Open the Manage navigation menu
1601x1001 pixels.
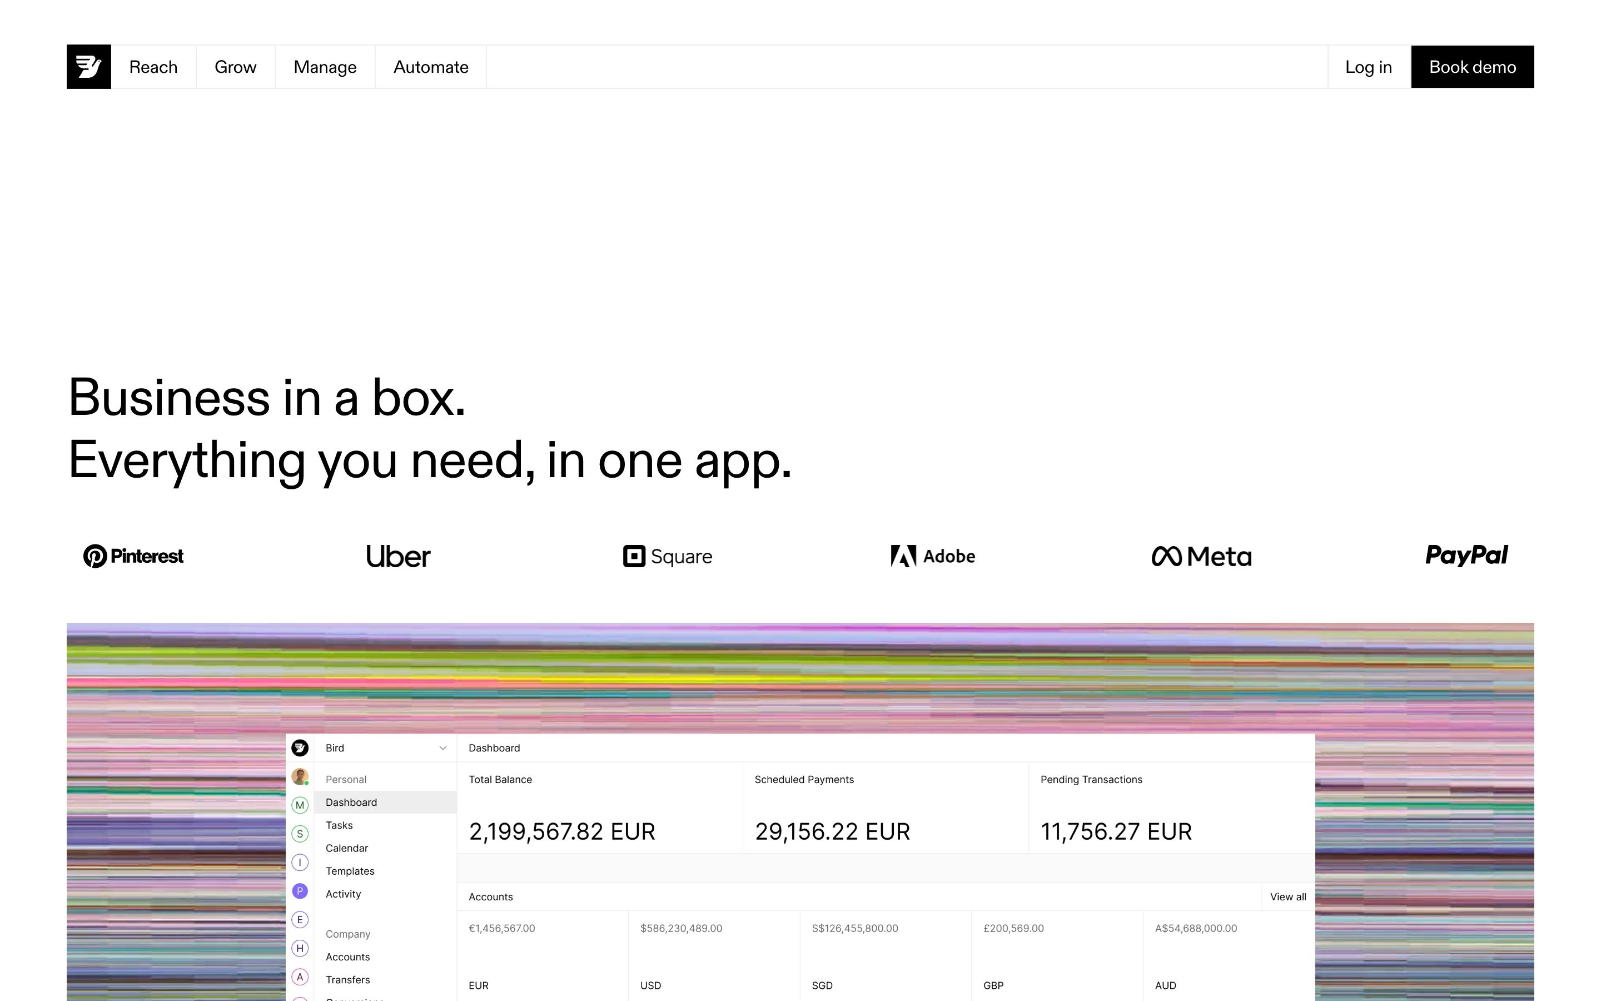[x=325, y=67]
